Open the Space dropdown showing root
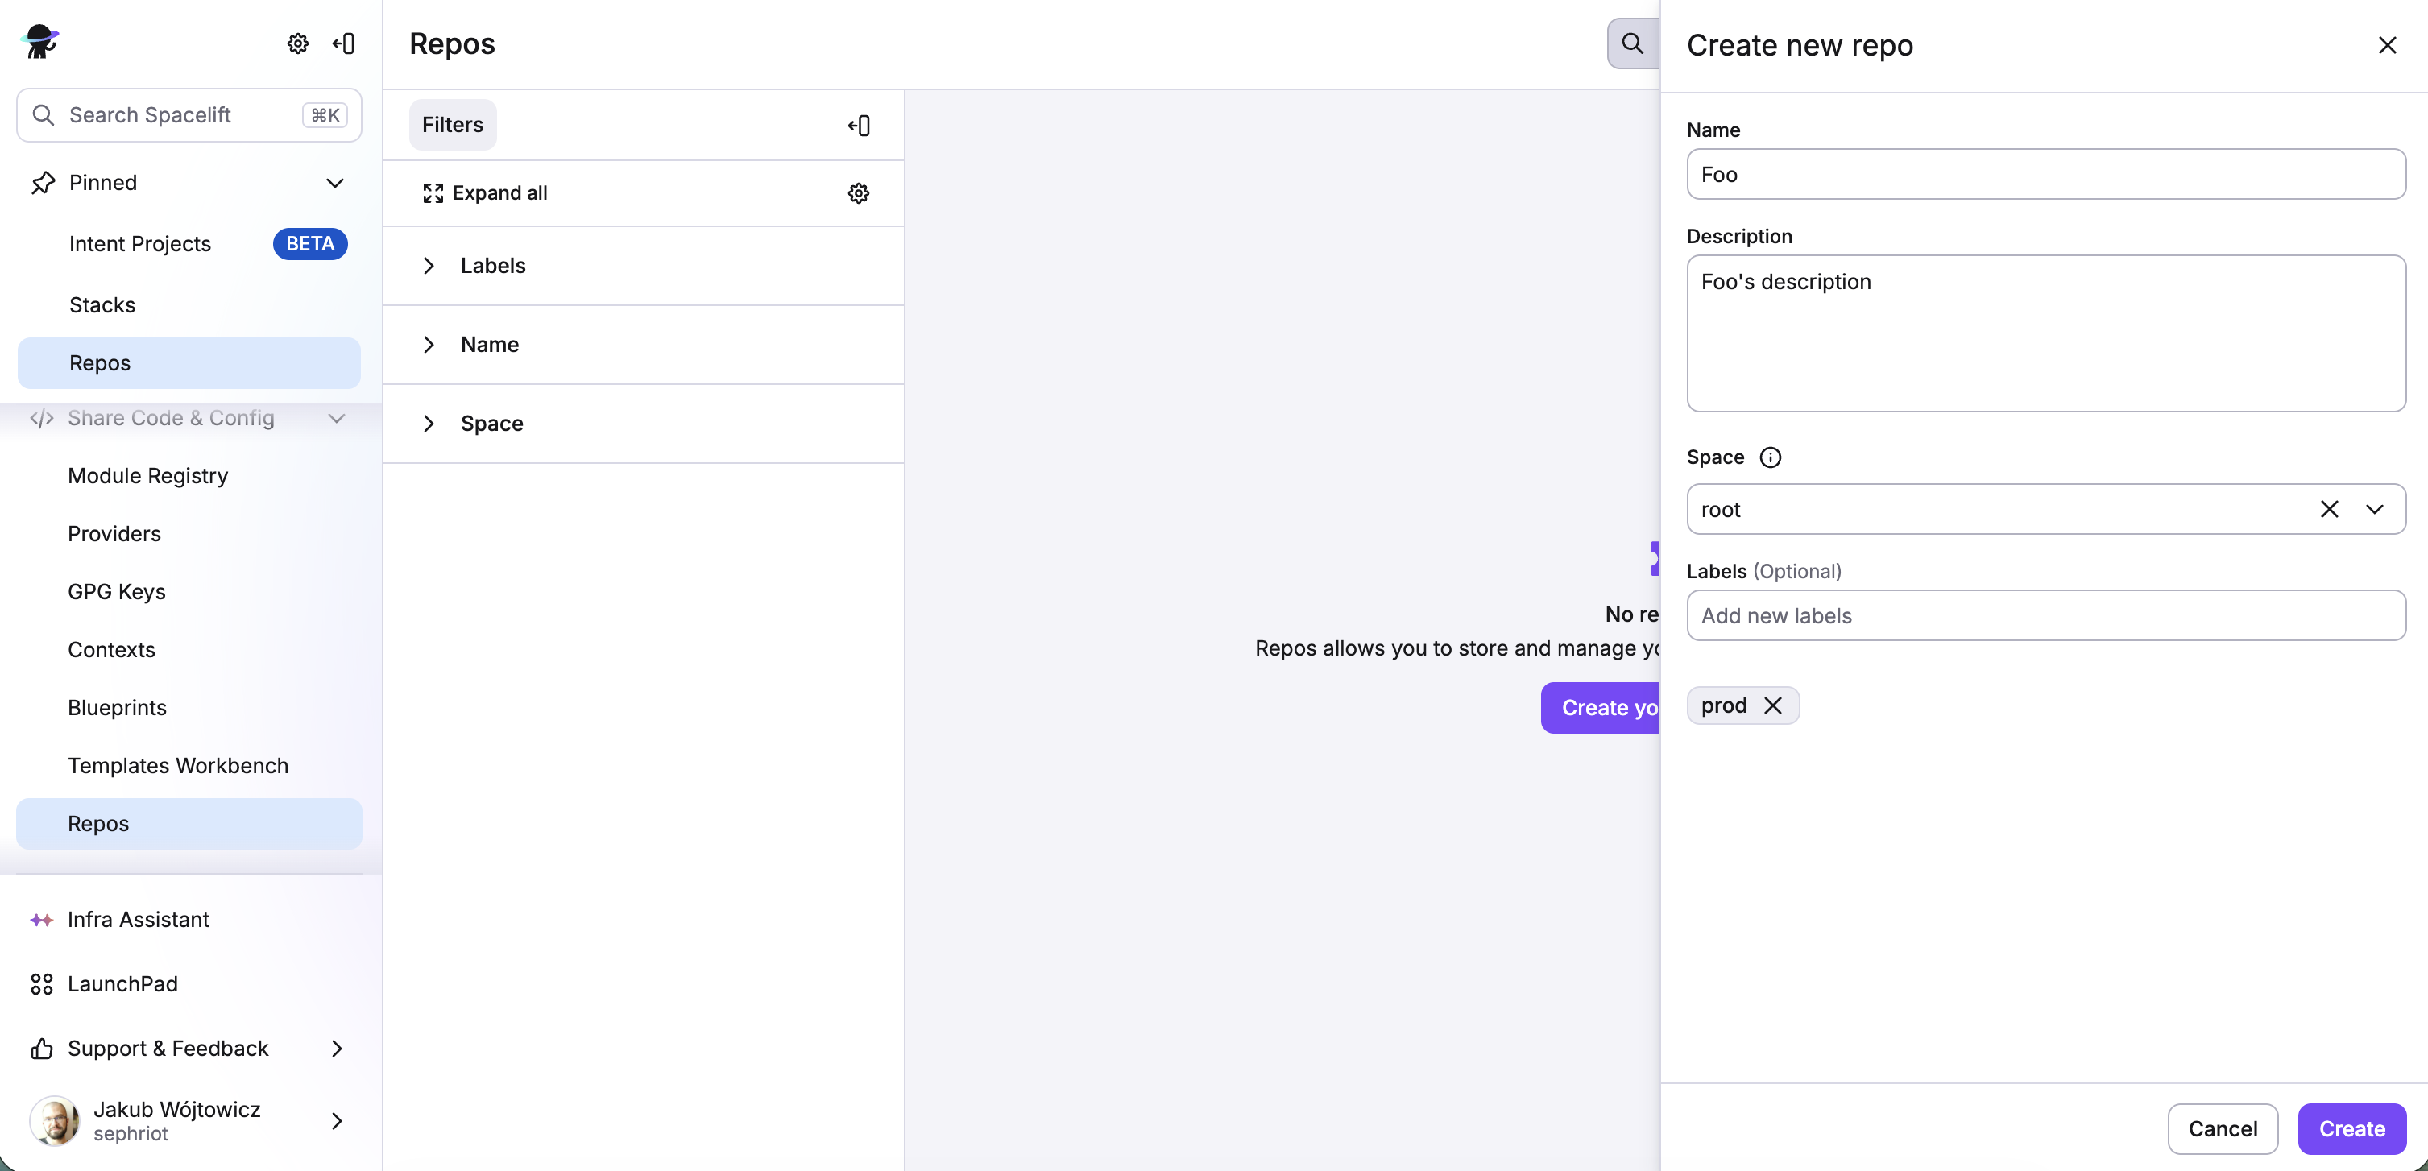The image size is (2428, 1171). [2374, 509]
